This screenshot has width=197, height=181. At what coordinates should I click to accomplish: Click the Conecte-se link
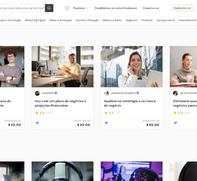151,8
